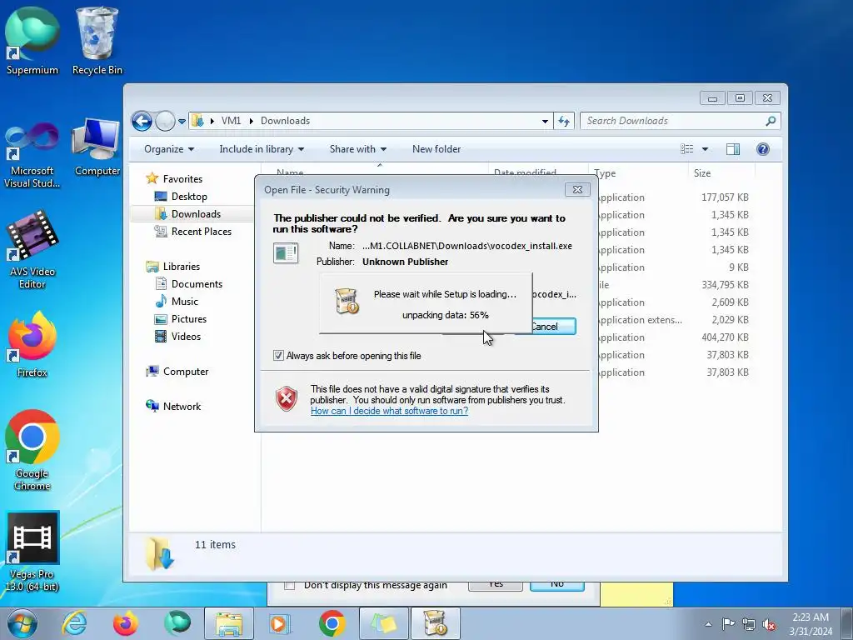853x640 pixels.
Task: Open the Computer desktop icon
Action: pyautogui.click(x=97, y=147)
